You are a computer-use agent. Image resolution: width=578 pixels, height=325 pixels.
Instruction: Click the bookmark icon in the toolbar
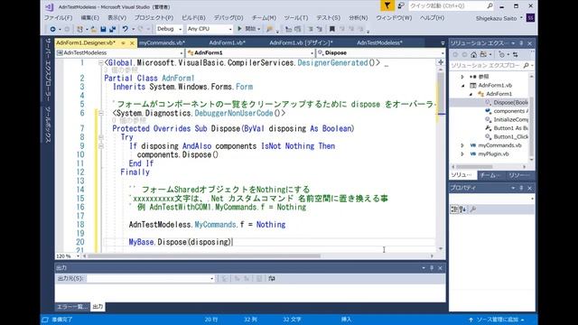(x=331, y=29)
